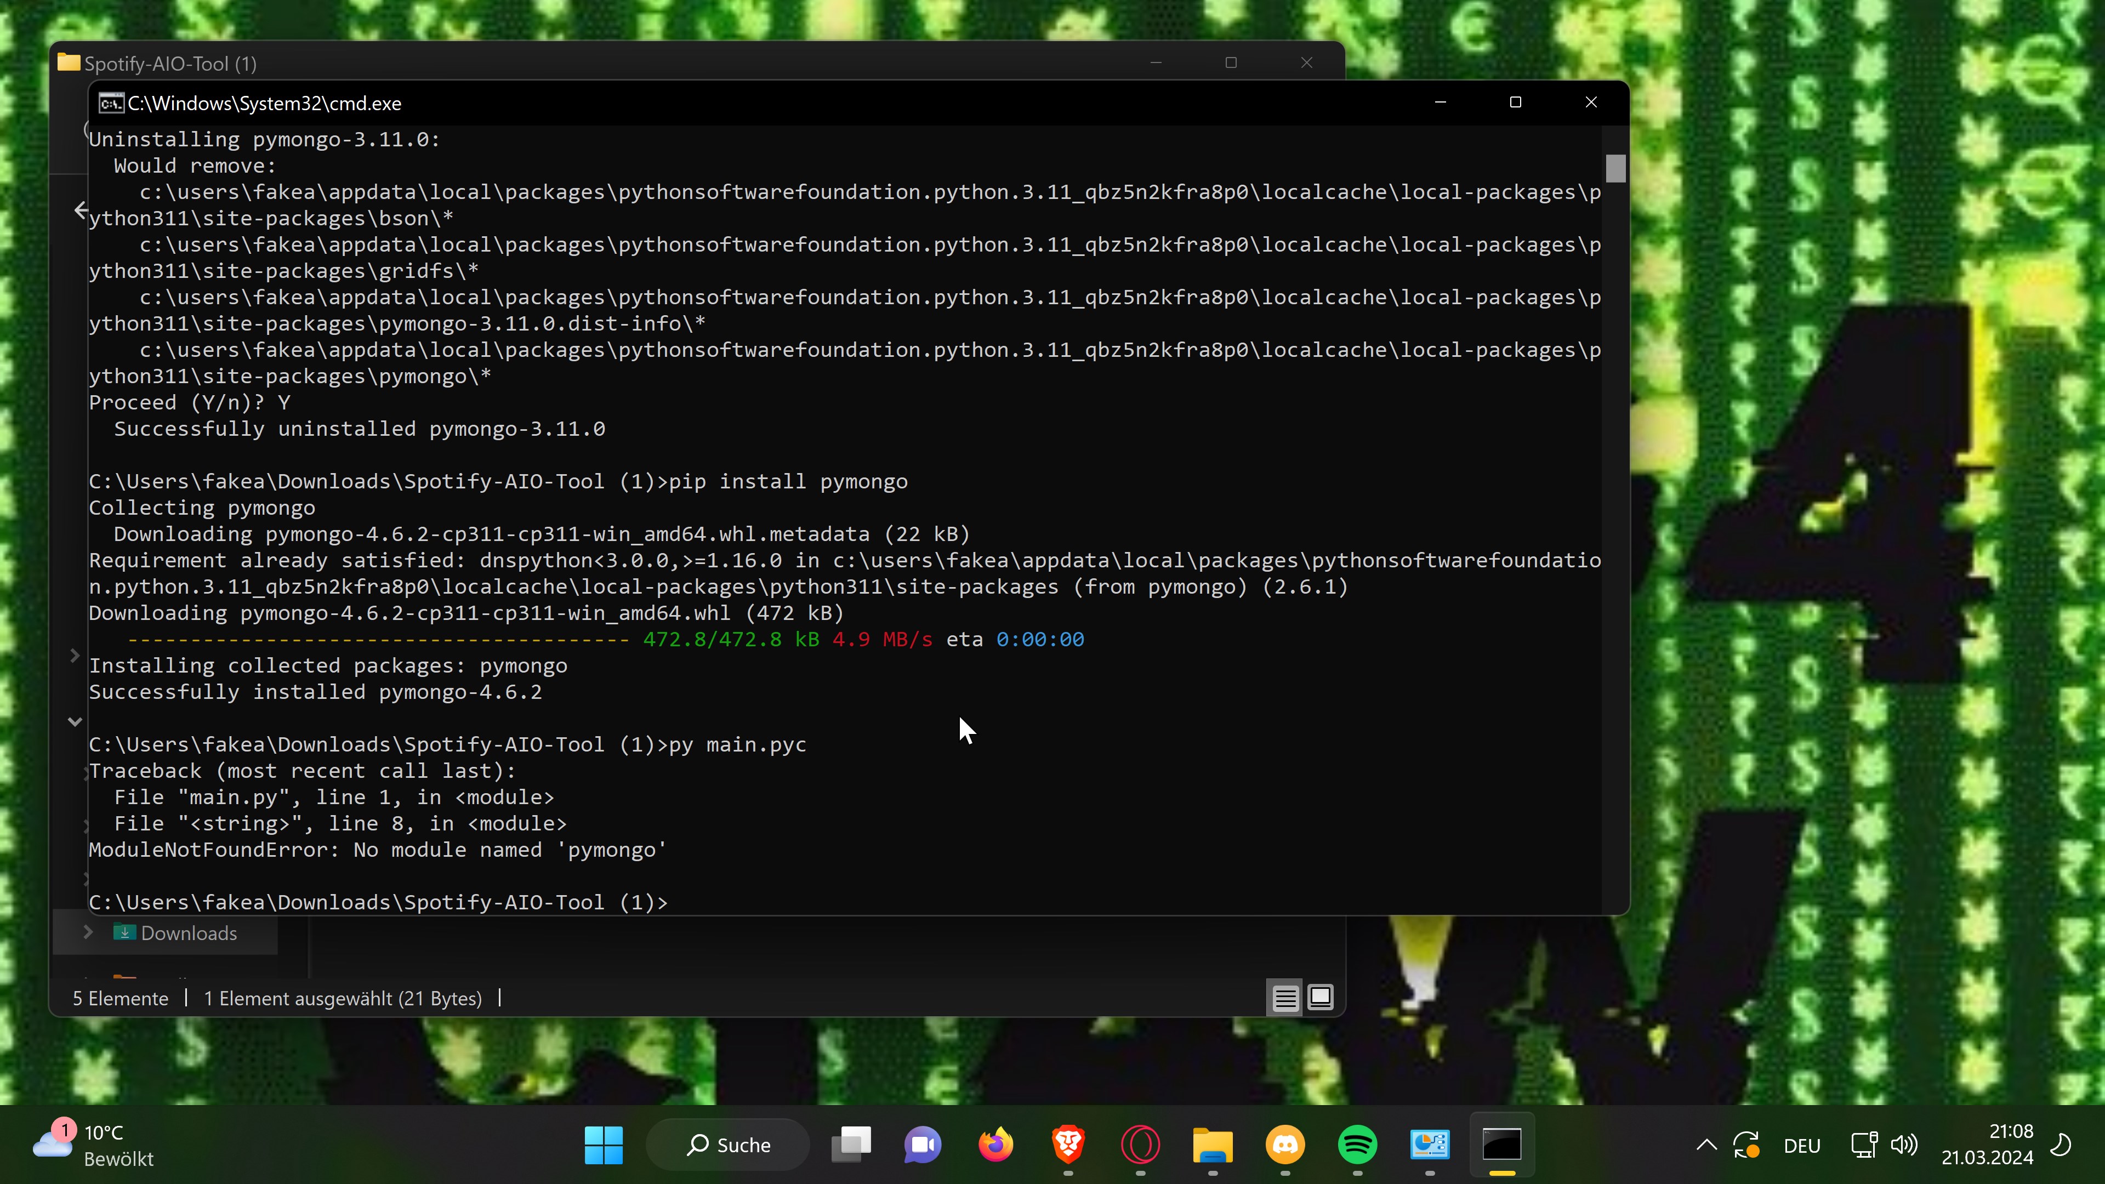Launch Firefox from the taskbar
Screen dimensions: 2105x1184
coord(995,1144)
